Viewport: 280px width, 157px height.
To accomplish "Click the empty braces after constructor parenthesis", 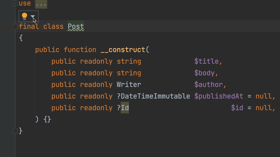I will coord(47,119).
